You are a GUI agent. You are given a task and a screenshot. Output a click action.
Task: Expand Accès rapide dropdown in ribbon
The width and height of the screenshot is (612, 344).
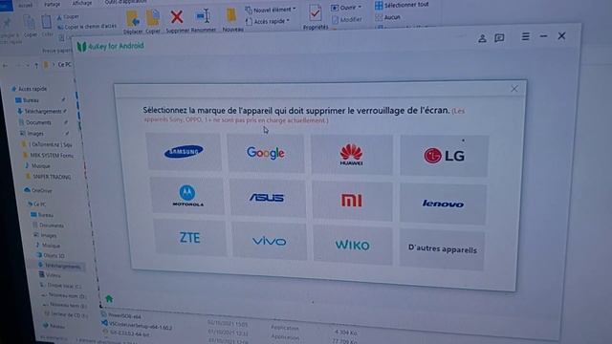click(268, 21)
